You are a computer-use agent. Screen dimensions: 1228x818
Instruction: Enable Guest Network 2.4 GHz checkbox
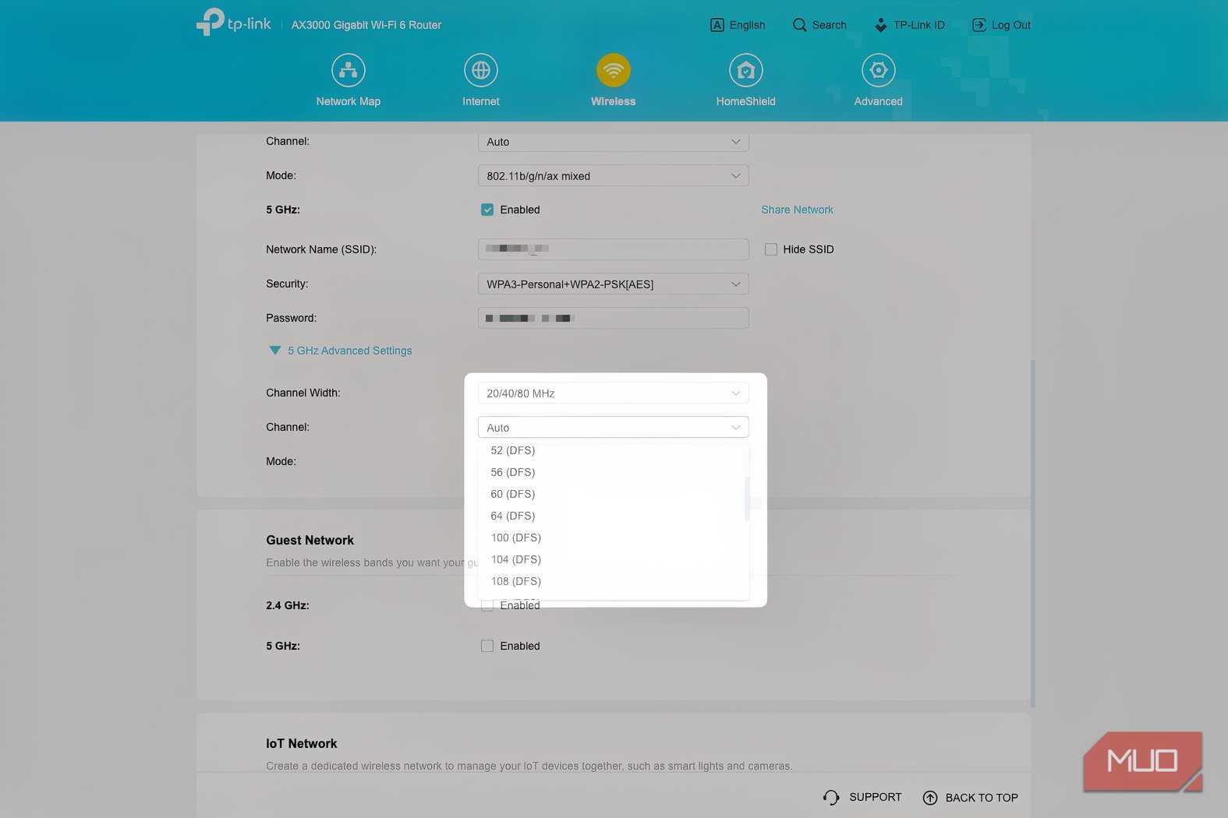pyautogui.click(x=487, y=605)
